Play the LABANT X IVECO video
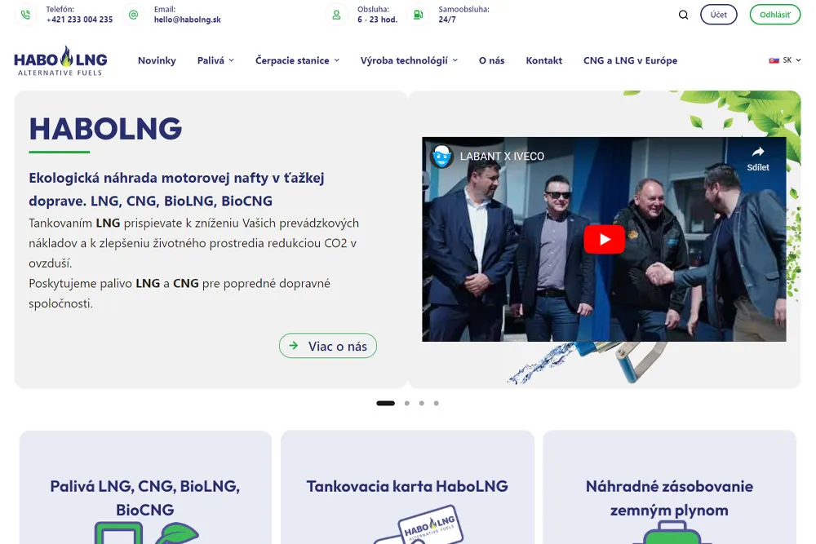Screen dimensions: 816x544 [604, 239]
